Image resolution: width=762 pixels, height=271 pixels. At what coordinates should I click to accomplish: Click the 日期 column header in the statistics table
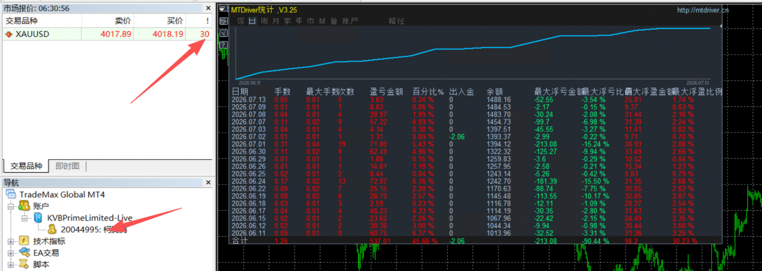[239, 91]
